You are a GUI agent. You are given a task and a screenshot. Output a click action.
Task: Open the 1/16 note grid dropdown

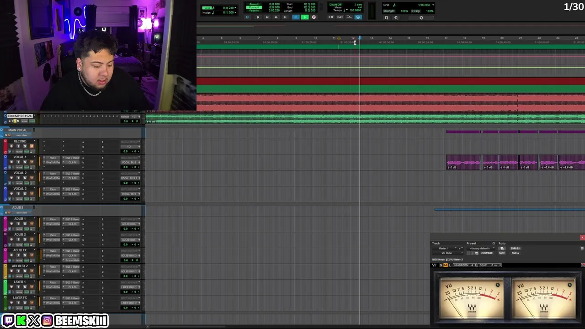click(x=433, y=5)
